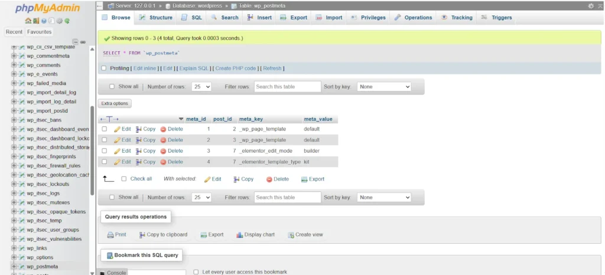Screen dimensions: 605x275
Task: Expand wp_itsec_logs table node
Action: click(x=14, y=194)
